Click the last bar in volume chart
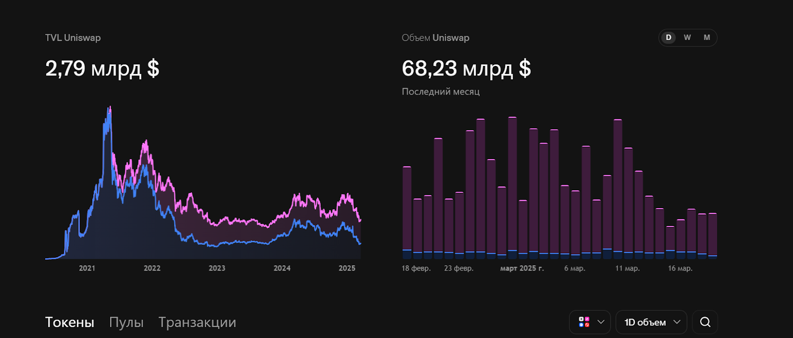This screenshot has height=338, width=793. [x=713, y=236]
